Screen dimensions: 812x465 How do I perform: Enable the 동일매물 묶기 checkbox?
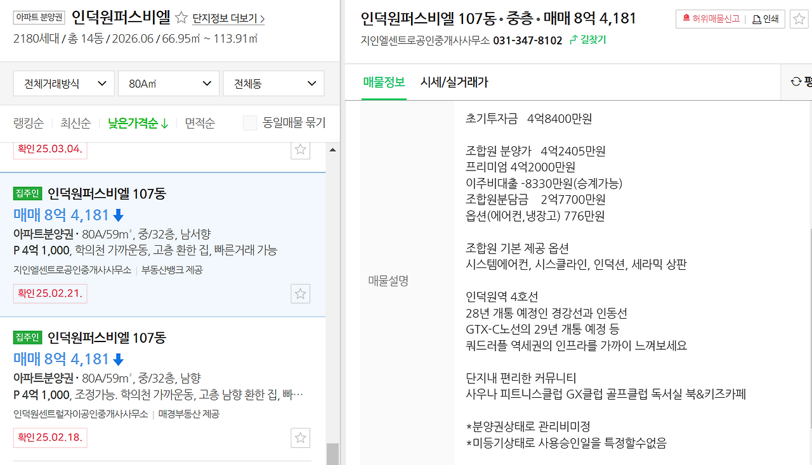point(249,123)
